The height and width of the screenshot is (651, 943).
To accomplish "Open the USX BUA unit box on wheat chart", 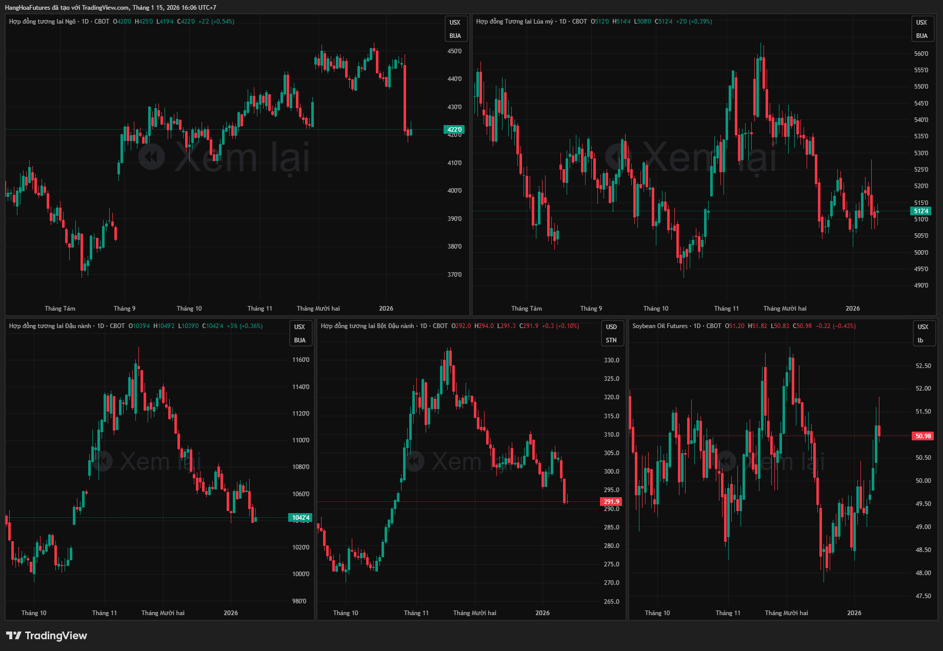I will [x=921, y=29].
